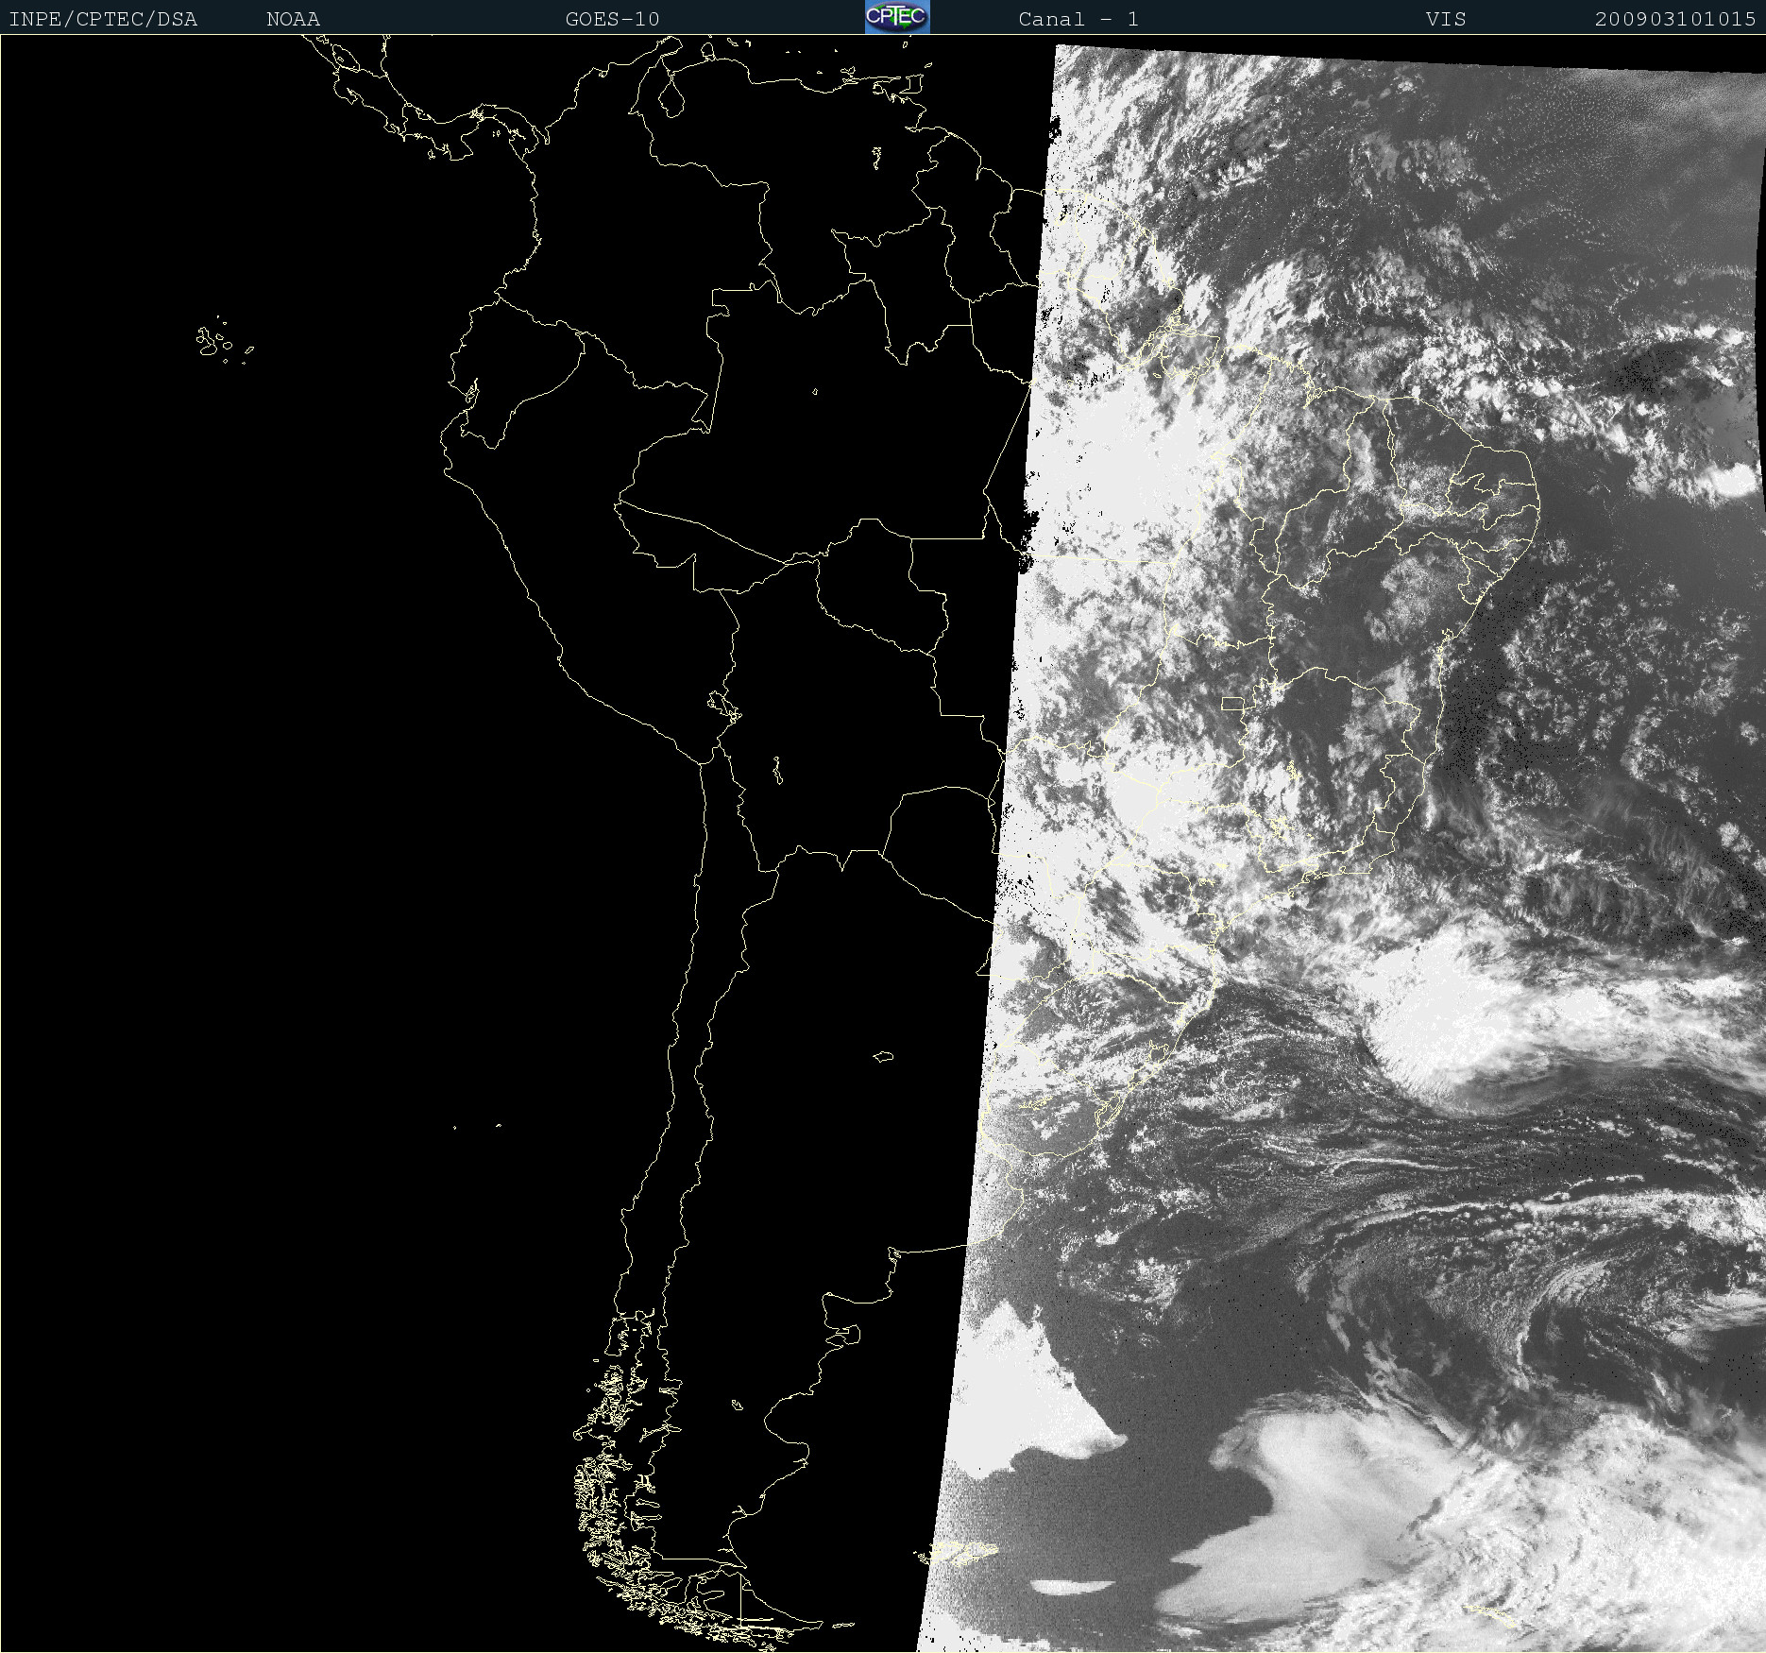Viewport: 1766px width, 1653px height.
Task: Click the 'Canal - 1' label
Action: (x=1078, y=19)
